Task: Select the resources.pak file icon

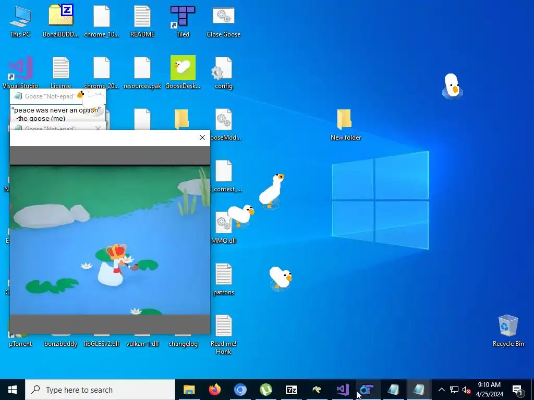Action: tap(142, 72)
